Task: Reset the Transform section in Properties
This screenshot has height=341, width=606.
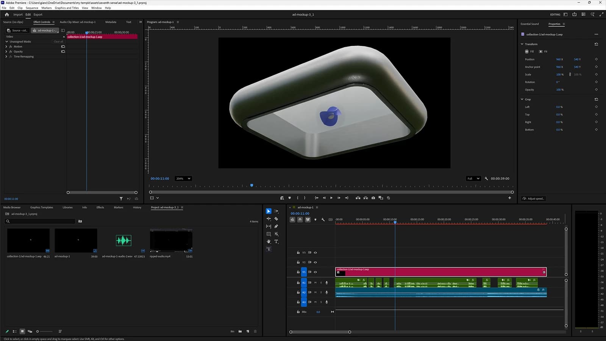Action: pyautogui.click(x=596, y=44)
